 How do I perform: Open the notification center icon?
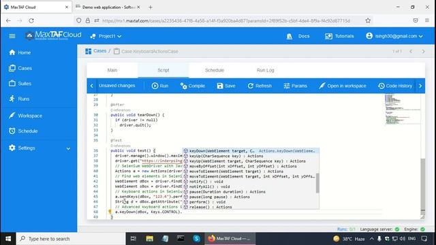[x=424, y=239]
